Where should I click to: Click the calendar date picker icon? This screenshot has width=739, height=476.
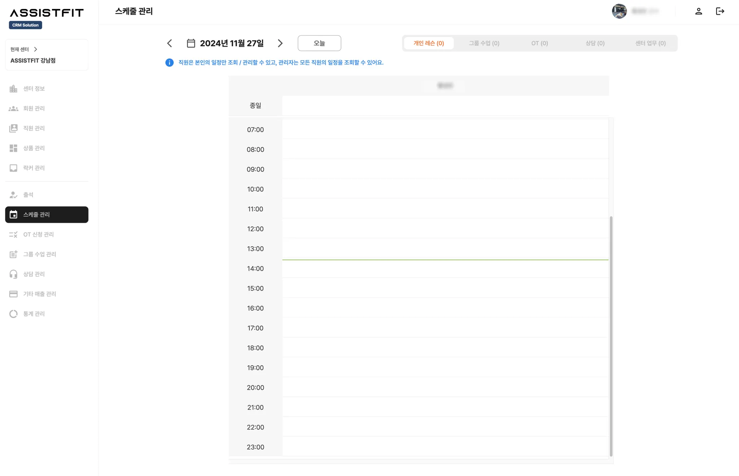(x=191, y=43)
